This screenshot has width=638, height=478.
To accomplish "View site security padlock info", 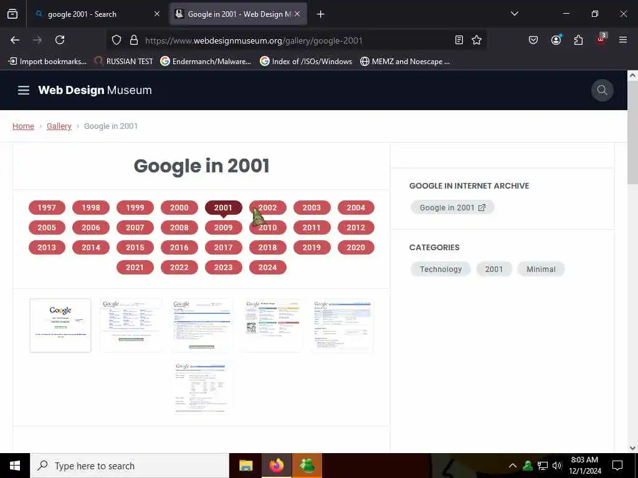I will [134, 40].
